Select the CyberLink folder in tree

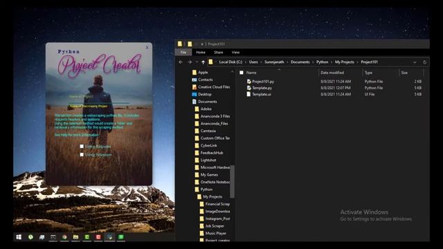(x=209, y=145)
